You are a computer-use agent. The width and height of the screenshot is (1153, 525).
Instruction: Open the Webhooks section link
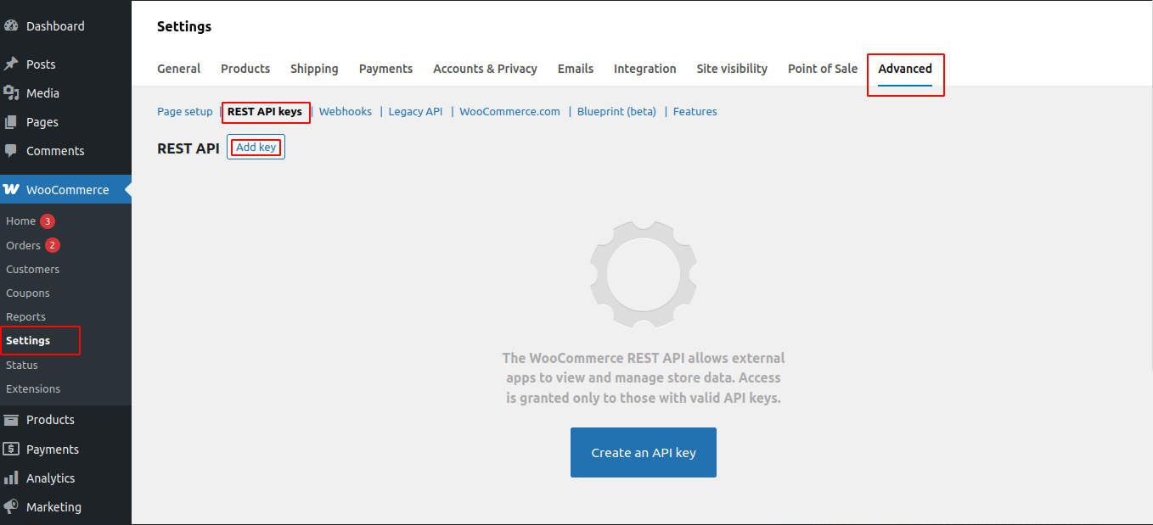[345, 112]
